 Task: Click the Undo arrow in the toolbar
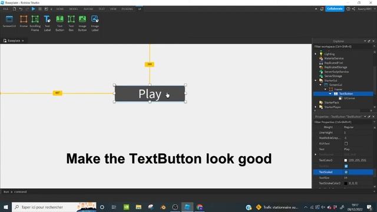(21, 9)
